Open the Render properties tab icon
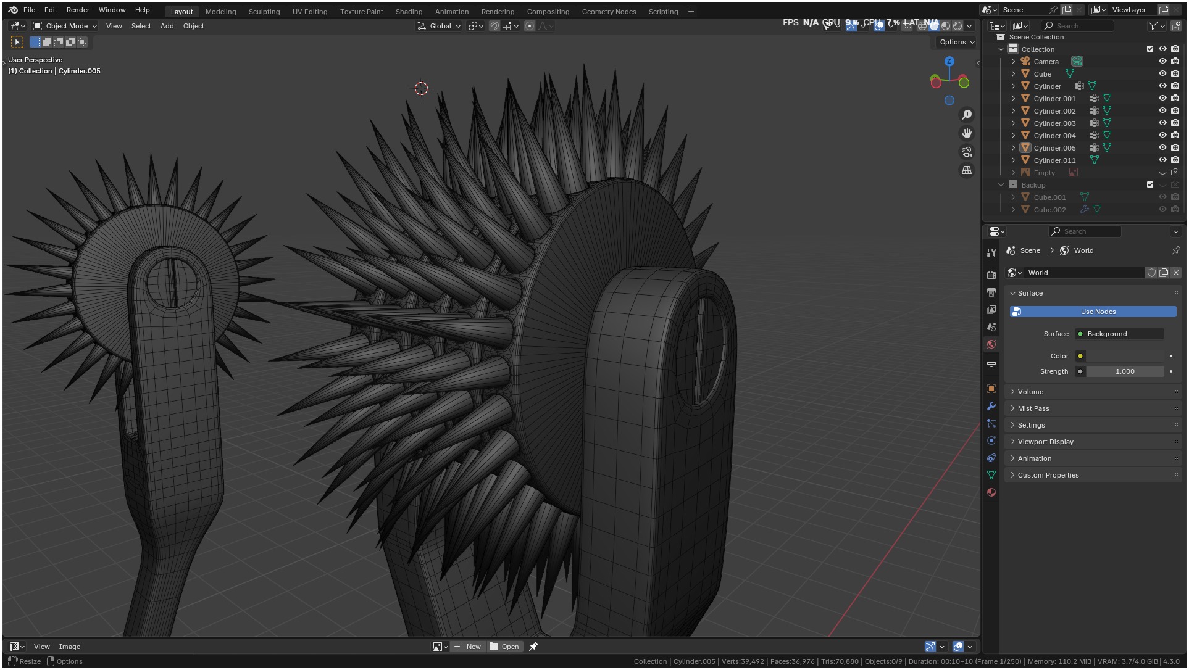This screenshot has height=670, width=1189. (x=991, y=275)
